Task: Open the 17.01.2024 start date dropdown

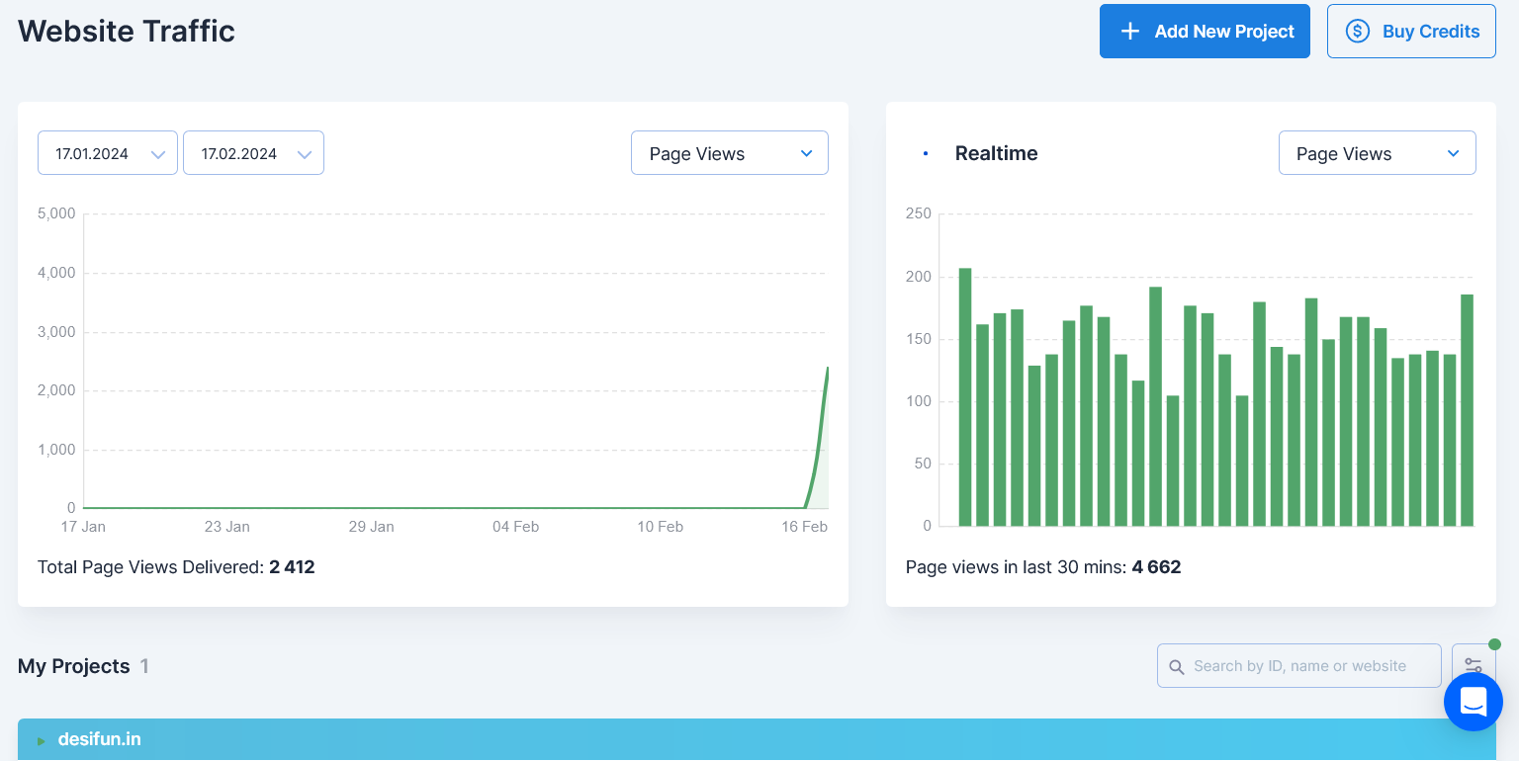Action: pyautogui.click(x=108, y=153)
